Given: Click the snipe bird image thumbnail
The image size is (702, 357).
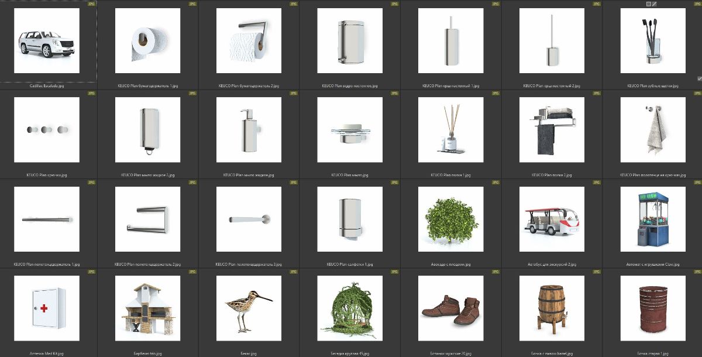Looking at the screenshot, I should click(249, 308).
